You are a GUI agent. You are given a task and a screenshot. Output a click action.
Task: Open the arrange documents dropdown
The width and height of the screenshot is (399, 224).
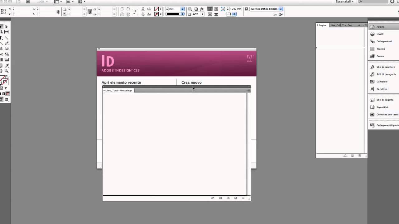pyautogui.click(x=82, y=2)
